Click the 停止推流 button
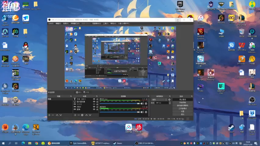This screenshot has width=260, height=146. [x=183, y=100]
